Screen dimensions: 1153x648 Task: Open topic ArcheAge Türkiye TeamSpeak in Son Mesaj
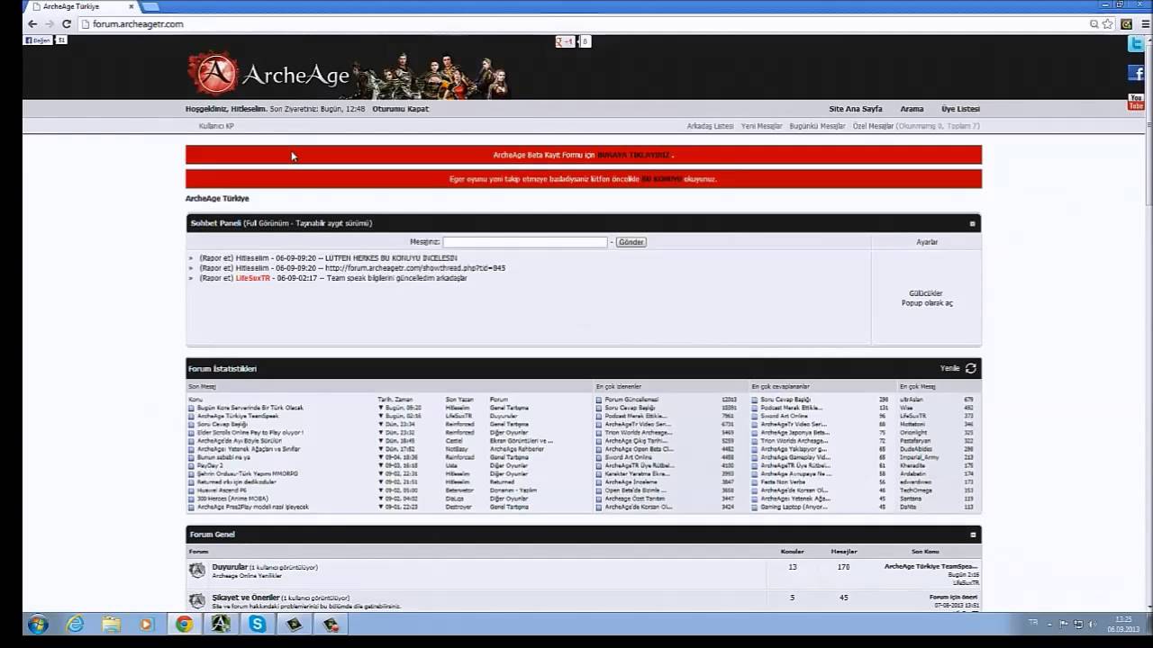[x=238, y=416]
